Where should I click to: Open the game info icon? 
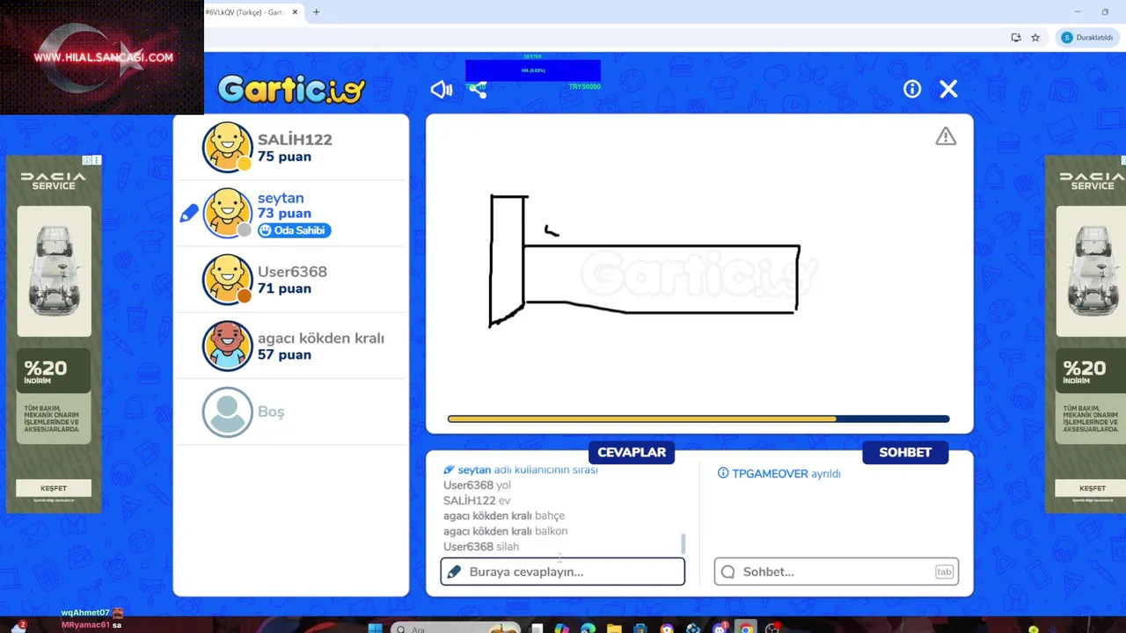coord(912,89)
